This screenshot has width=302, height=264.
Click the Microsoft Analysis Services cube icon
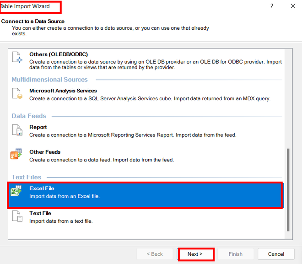tap(17, 94)
